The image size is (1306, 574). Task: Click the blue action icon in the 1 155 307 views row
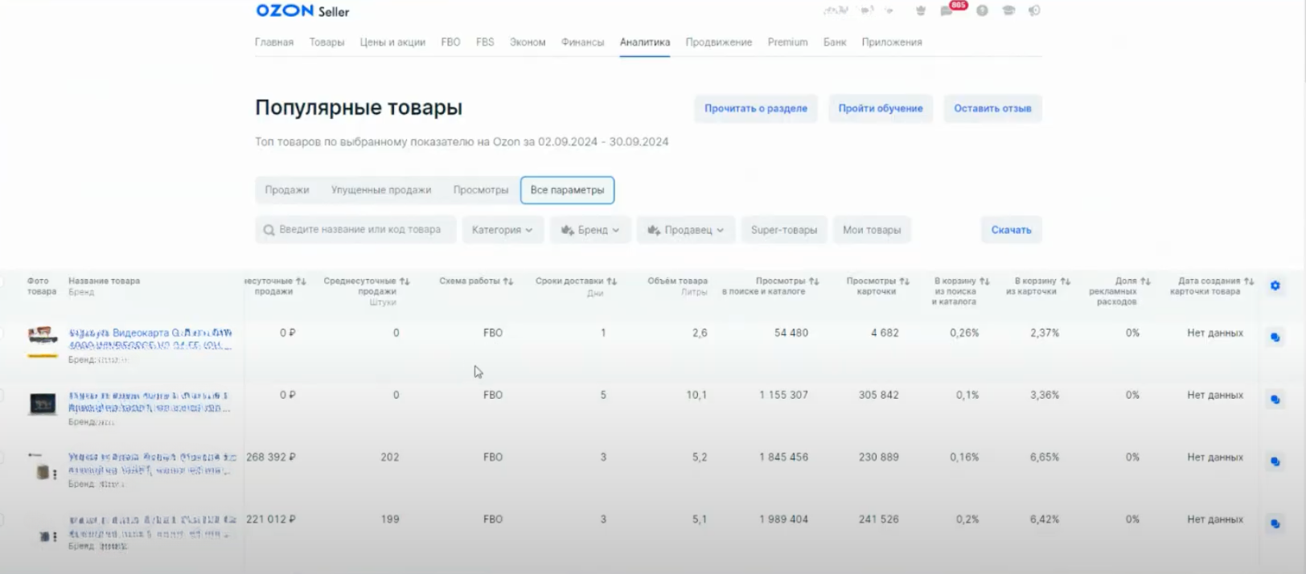[x=1275, y=399]
